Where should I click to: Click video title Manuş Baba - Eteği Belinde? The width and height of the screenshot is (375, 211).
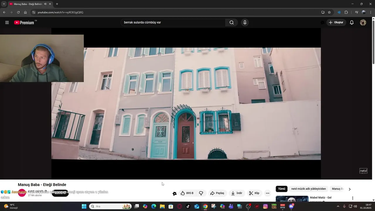coord(42,185)
